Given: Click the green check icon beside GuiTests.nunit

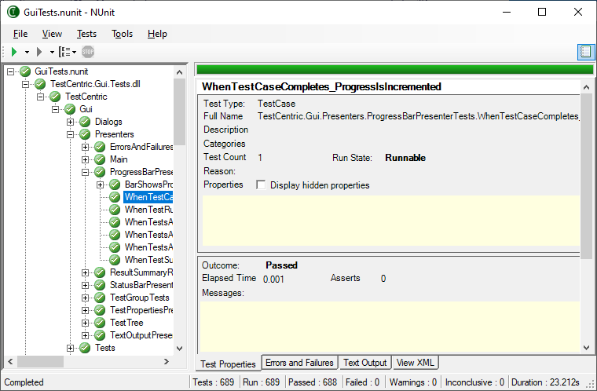Looking at the screenshot, I should coord(25,71).
